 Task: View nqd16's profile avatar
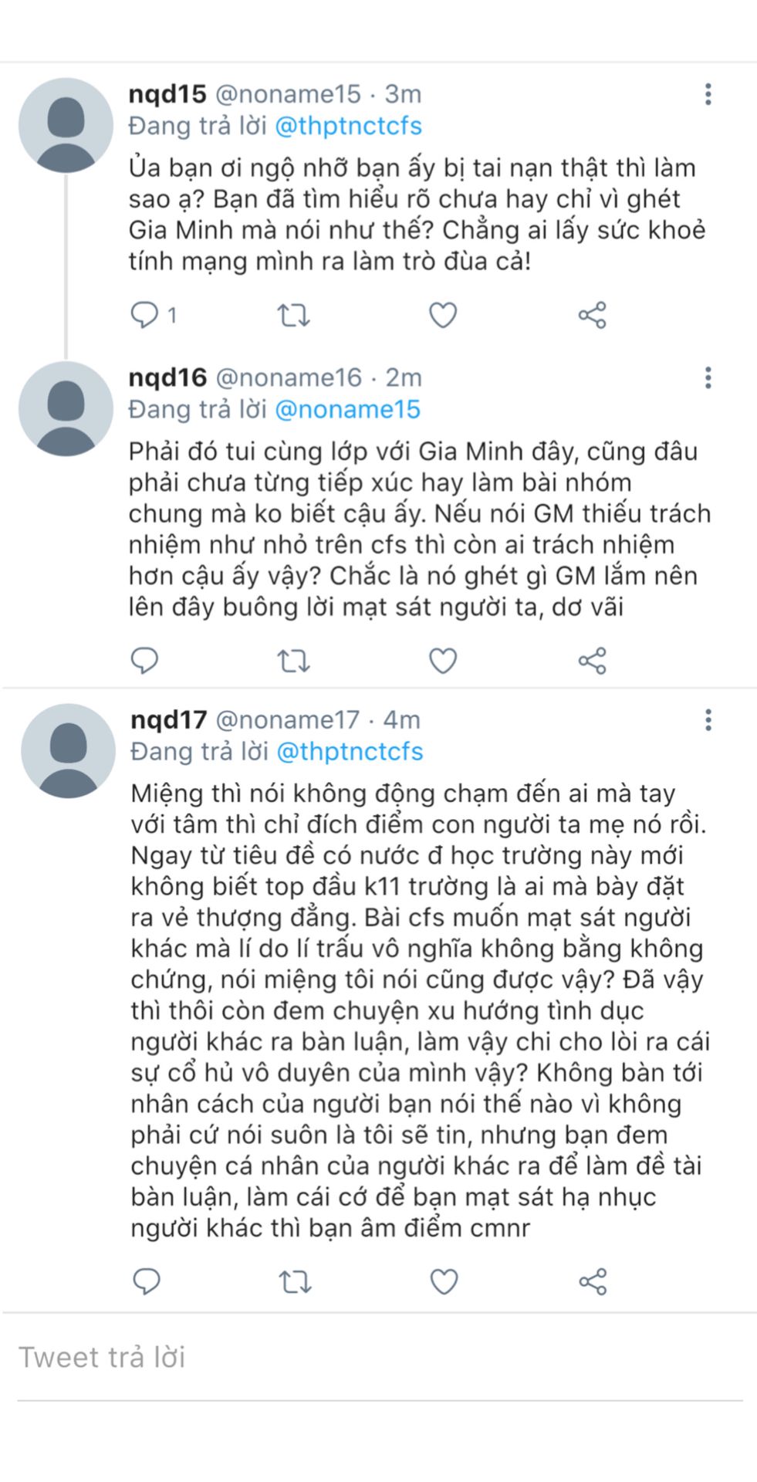[x=66, y=409]
